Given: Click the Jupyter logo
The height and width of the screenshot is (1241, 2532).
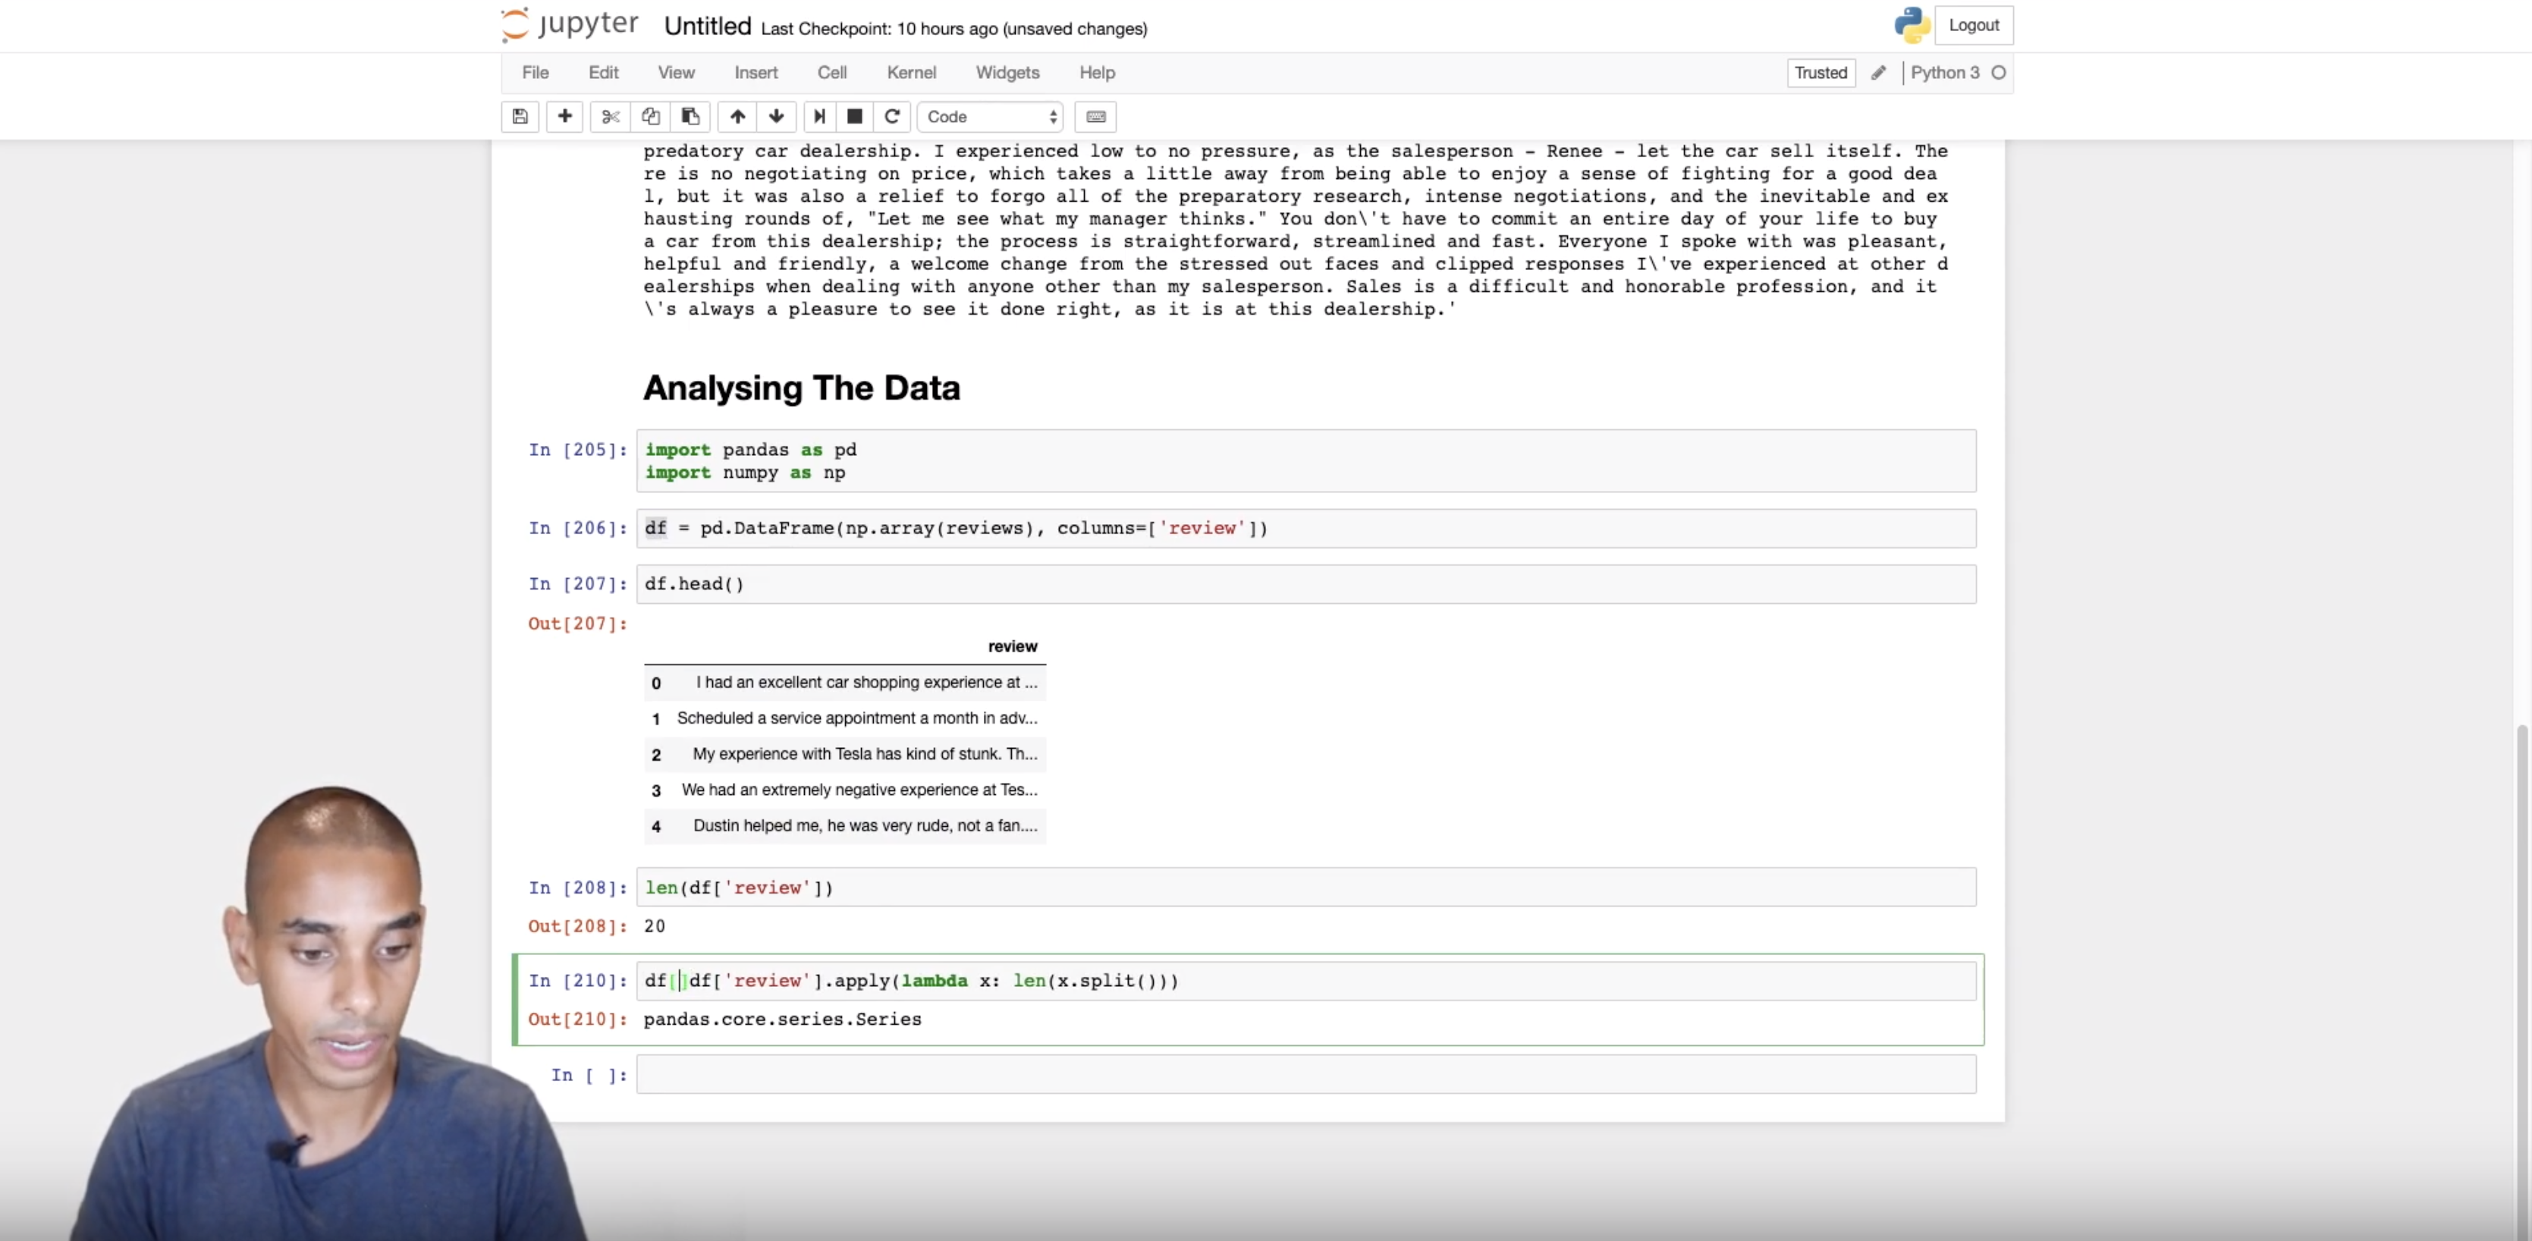Looking at the screenshot, I should click(x=570, y=24).
